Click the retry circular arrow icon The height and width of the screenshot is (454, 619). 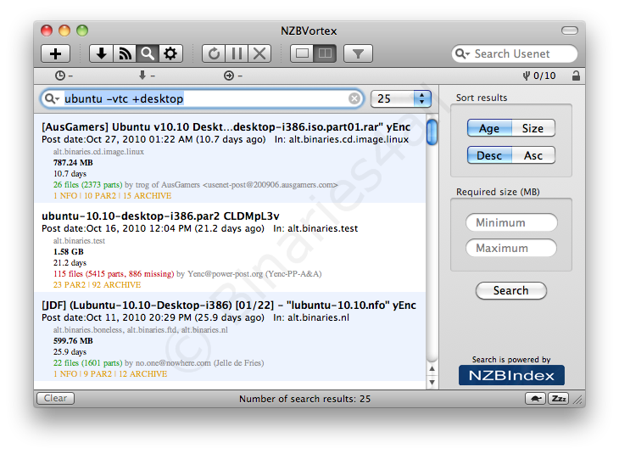214,53
